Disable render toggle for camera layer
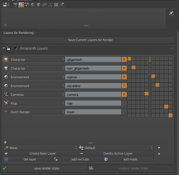Screen dimensions: 179x175 [124, 94]
